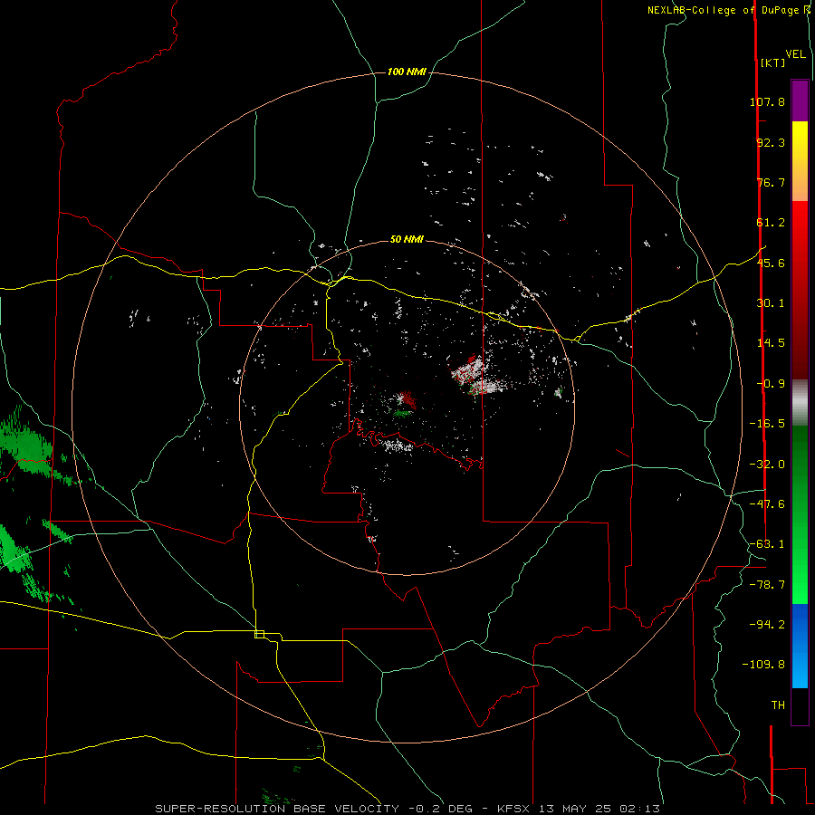Select the 92.3 scale label
815x815 pixels.
771,142
